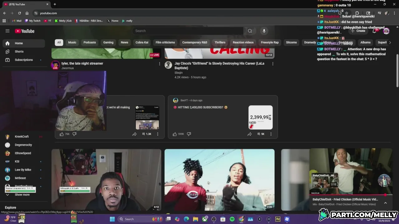The image size is (399, 224).
Task: Expand Show more subscriptions list
Action: click(22, 195)
